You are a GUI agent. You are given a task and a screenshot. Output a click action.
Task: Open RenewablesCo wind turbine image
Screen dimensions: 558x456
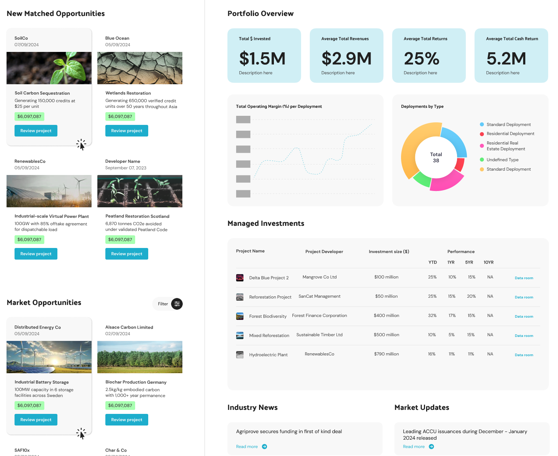pos(49,191)
